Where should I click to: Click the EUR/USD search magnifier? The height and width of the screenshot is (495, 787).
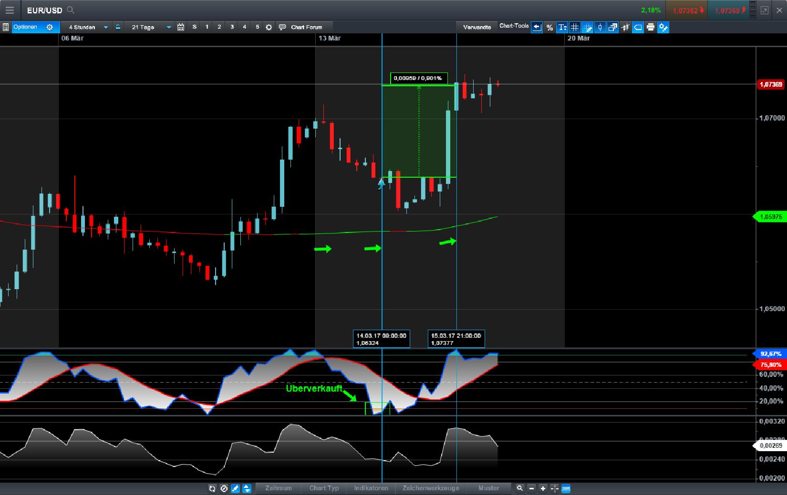[70, 10]
